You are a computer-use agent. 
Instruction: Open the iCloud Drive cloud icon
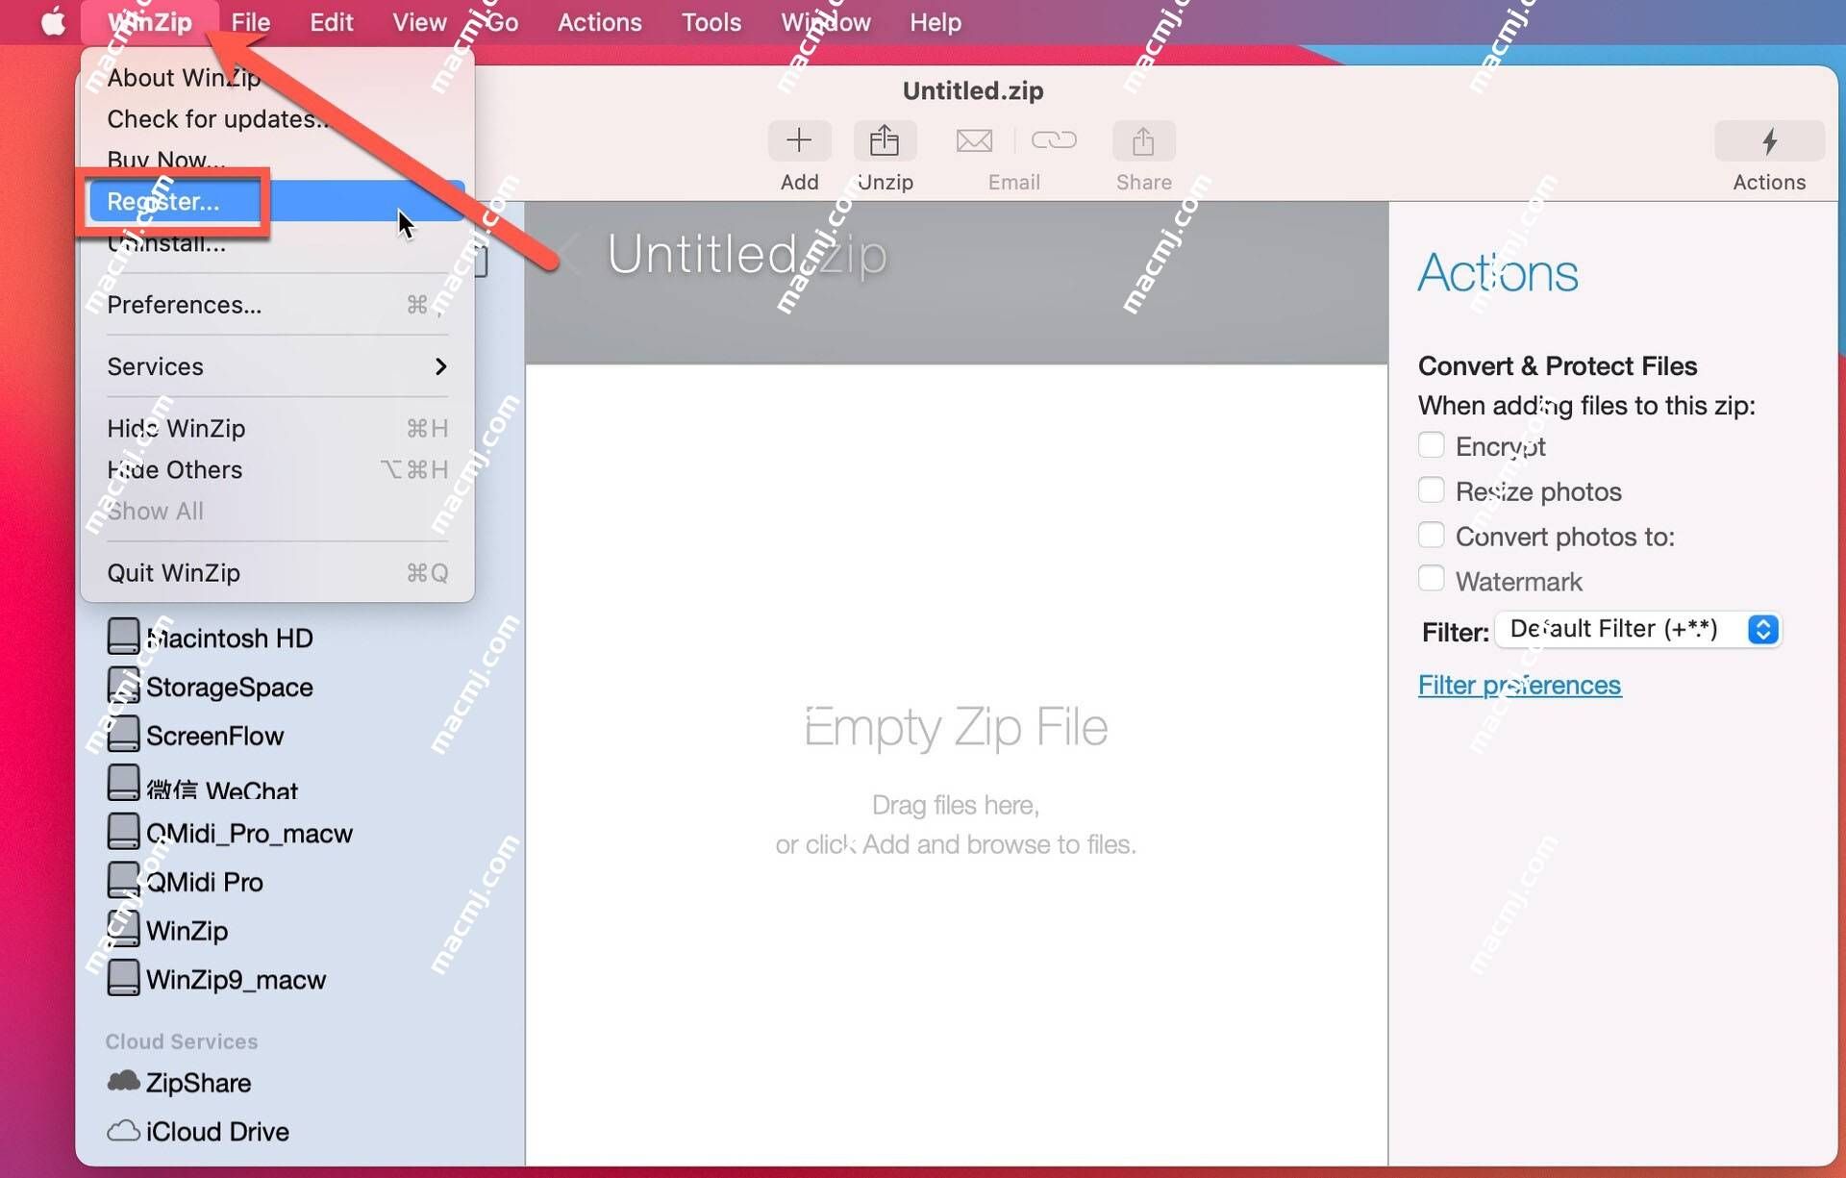point(123,1131)
